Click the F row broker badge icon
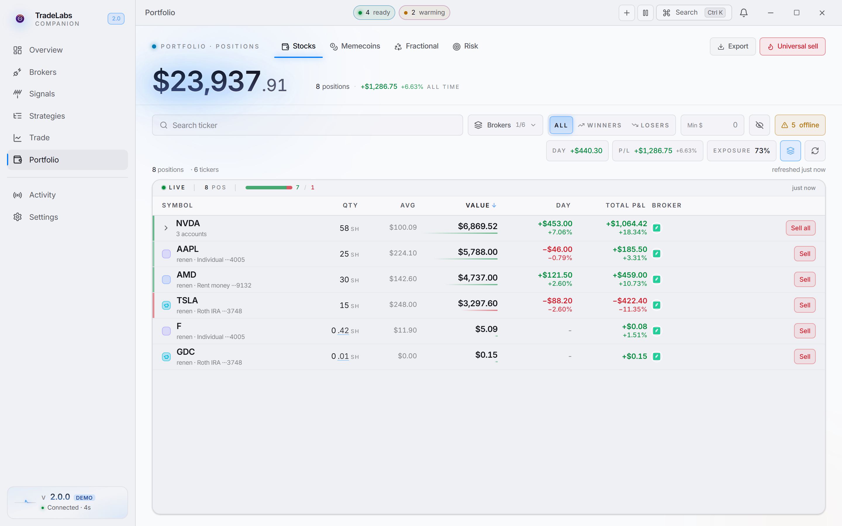This screenshot has height=526, width=842. click(657, 331)
